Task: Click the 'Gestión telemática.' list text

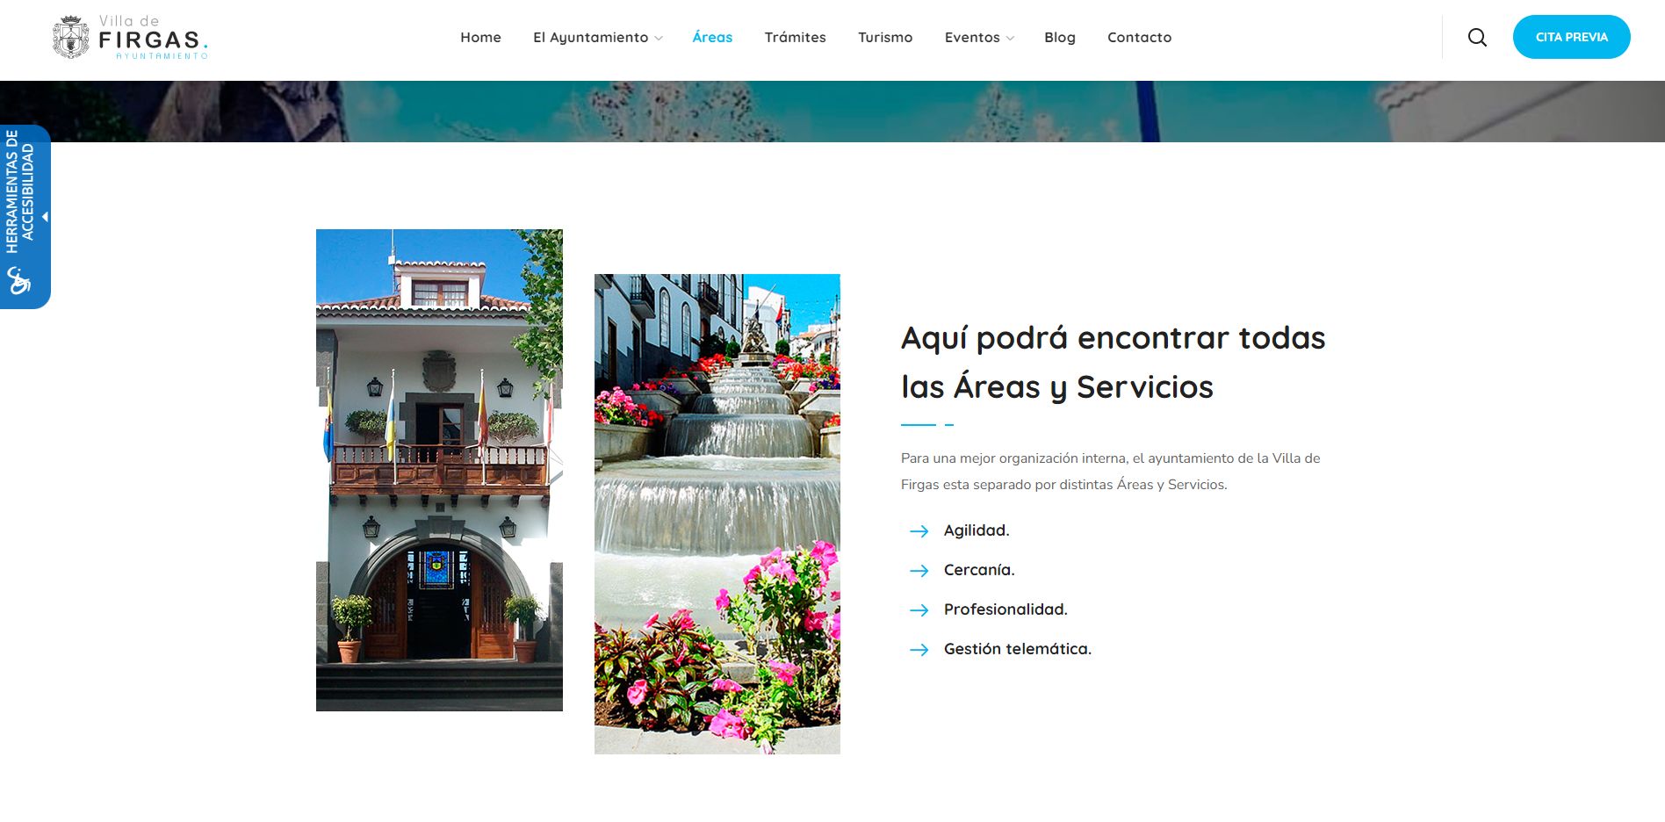Action: (x=1018, y=649)
